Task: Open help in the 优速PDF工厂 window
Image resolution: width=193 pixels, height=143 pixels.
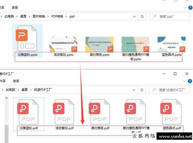Action: point(190,81)
